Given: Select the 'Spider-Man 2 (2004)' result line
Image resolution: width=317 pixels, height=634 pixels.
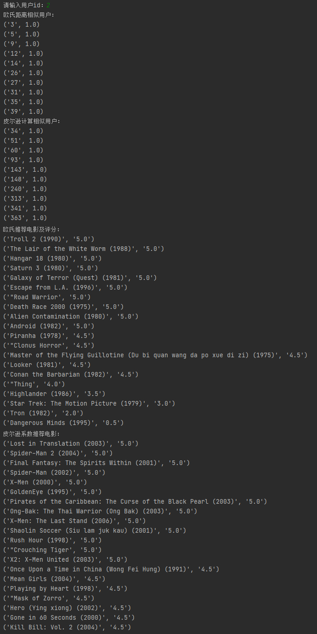Looking at the screenshot, I should (x=58, y=453).
